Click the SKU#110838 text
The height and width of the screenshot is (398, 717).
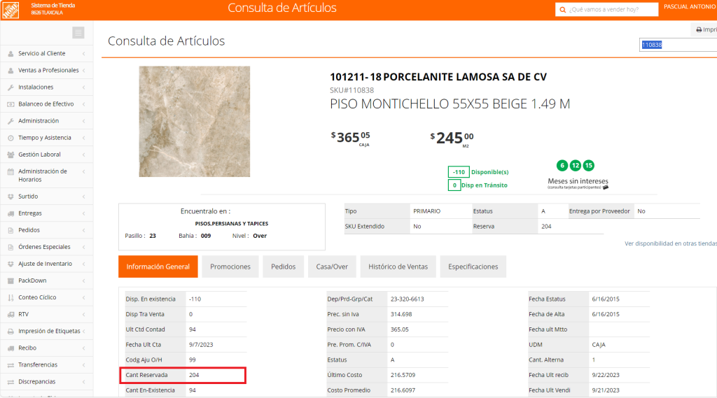351,90
